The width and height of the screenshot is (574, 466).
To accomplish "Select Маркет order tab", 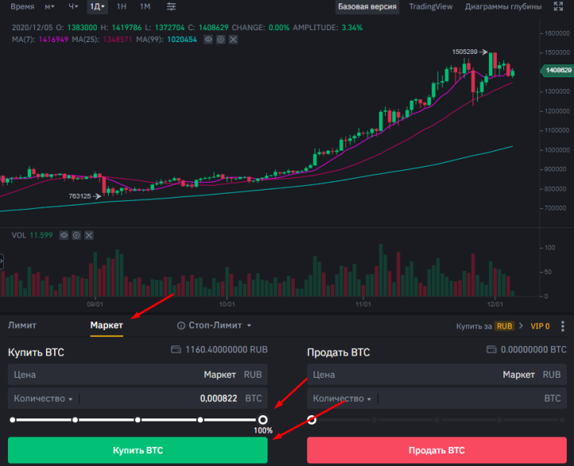I will coord(106,325).
